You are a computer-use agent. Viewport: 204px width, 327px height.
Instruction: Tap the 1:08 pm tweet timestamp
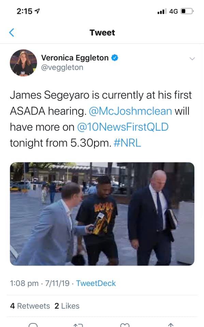24,283
